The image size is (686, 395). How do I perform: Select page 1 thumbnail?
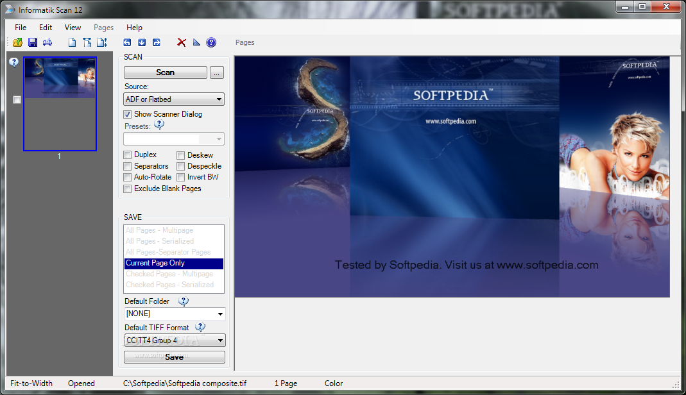click(60, 104)
